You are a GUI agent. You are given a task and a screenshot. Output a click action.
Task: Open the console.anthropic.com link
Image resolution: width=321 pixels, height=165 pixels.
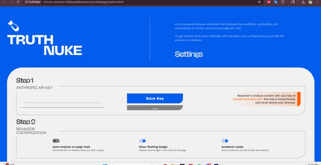coord(247,99)
